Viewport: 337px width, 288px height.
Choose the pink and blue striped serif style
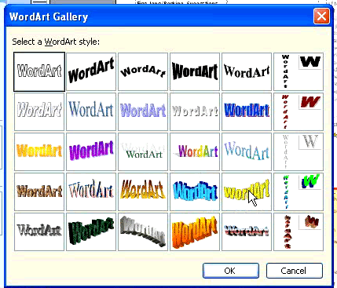tap(91, 191)
